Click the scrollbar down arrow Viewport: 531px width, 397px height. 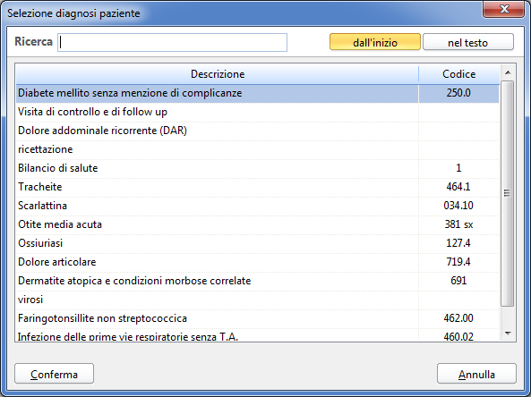pyautogui.click(x=508, y=334)
